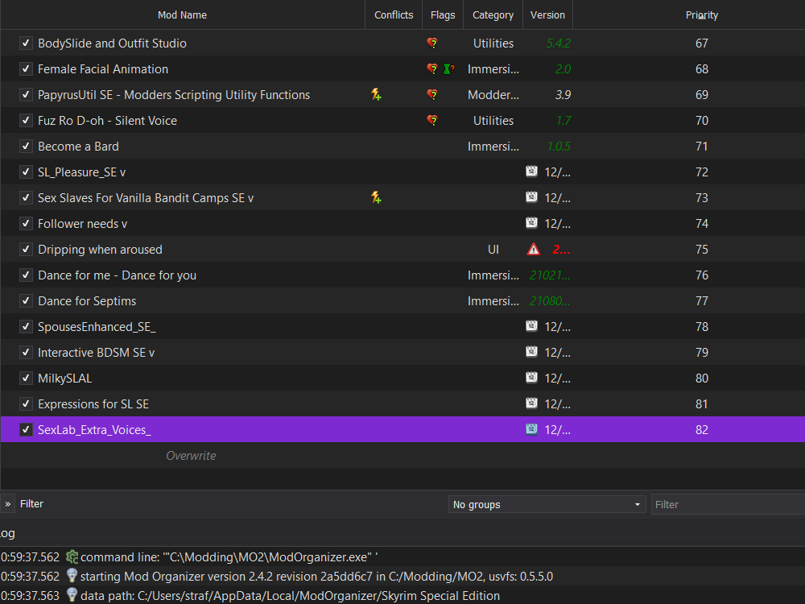The width and height of the screenshot is (805, 604).
Task: Select the Become a Bard mod name
Action: (79, 147)
